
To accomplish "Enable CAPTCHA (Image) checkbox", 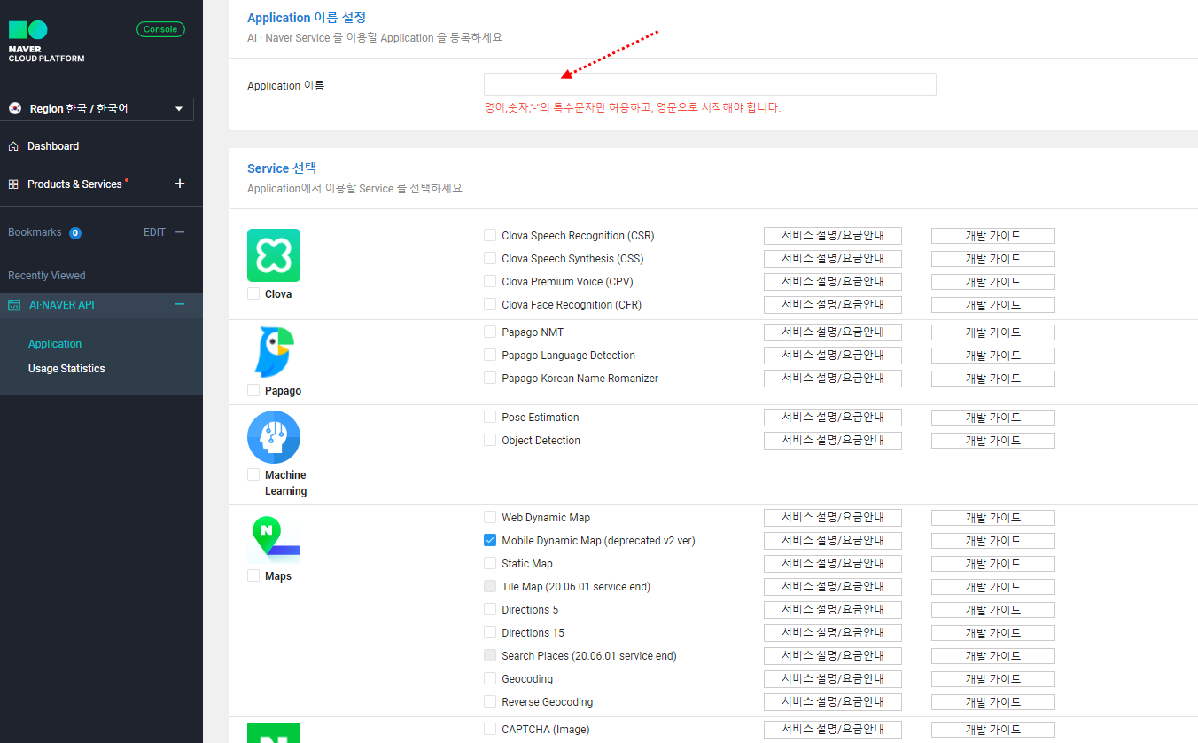I will tap(490, 729).
